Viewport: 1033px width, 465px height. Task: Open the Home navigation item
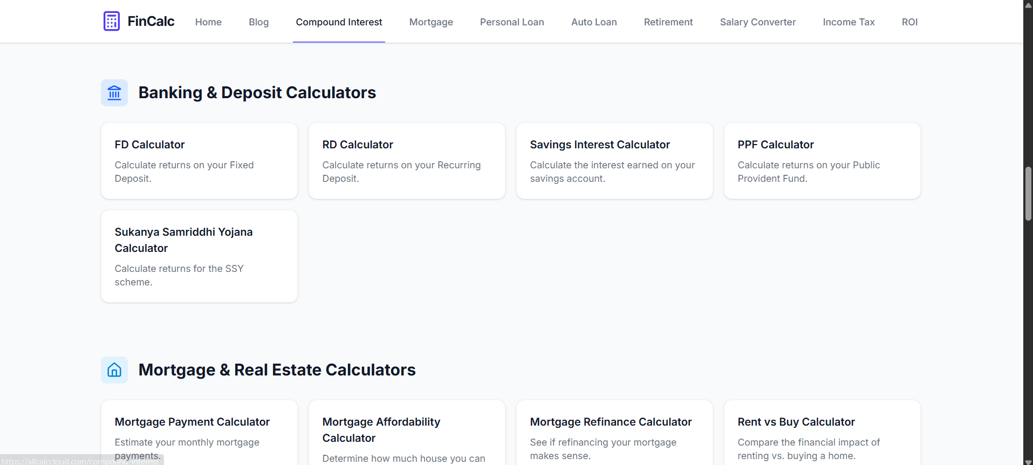click(x=208, y=22)
